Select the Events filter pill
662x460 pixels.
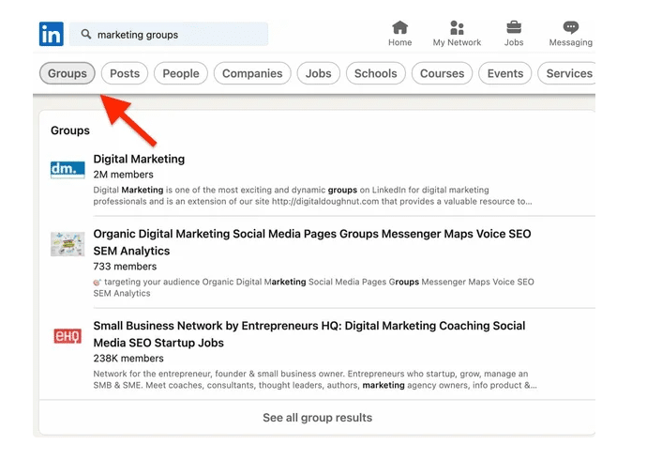[x=505, y=73]
